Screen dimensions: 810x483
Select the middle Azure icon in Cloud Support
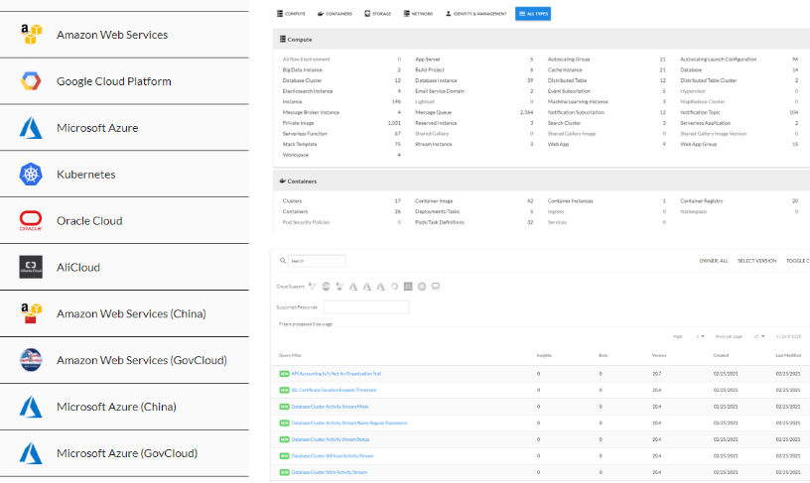click(x=366, y=287)
